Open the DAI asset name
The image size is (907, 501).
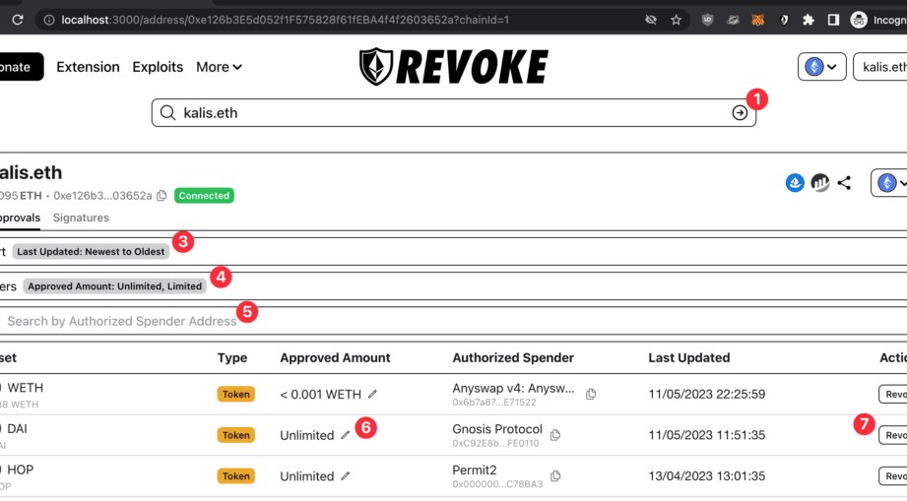click(17, 429)
